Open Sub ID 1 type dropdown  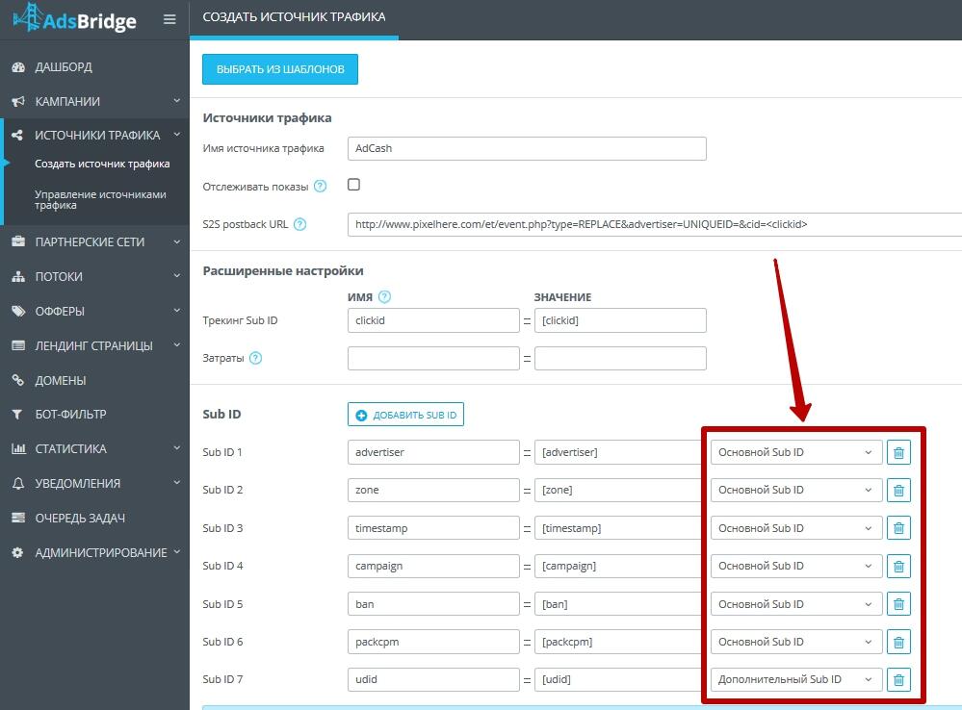click(x=796, y=452)
